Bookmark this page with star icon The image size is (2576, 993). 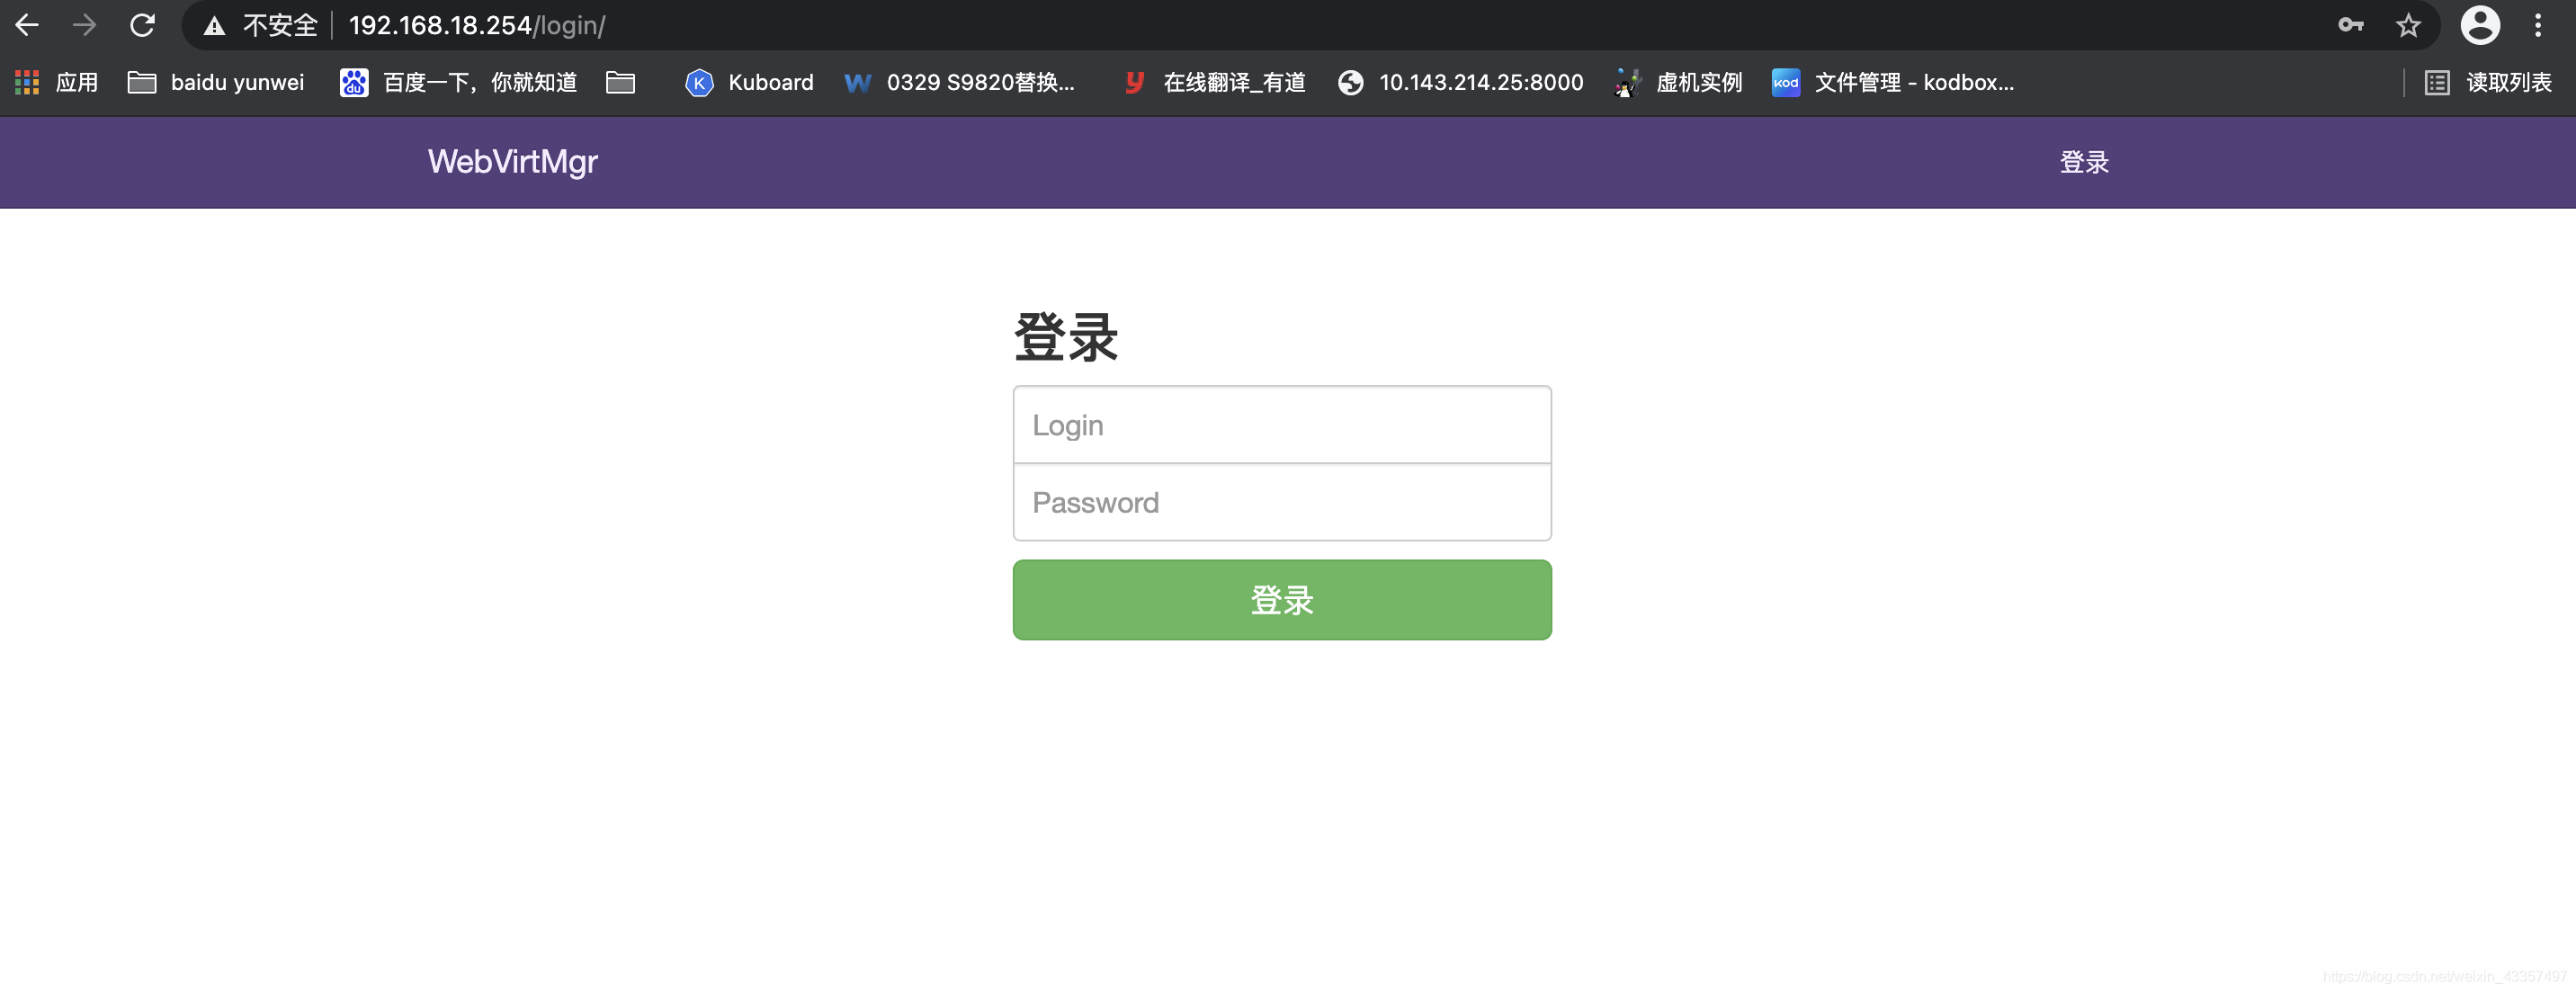pos(2408,26)
